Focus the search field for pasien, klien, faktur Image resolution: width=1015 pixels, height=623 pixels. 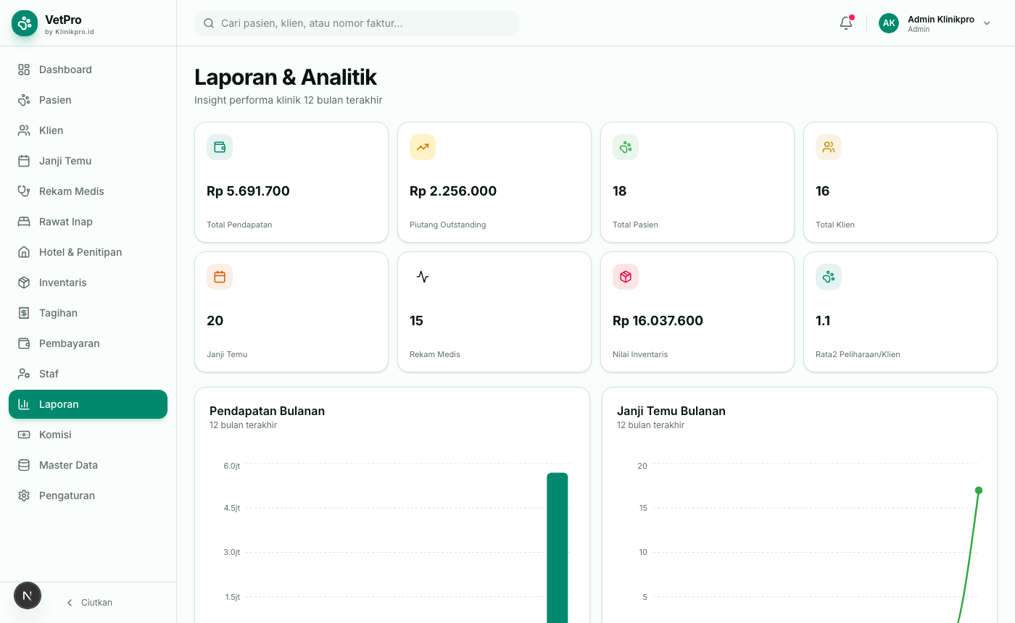pyautogui.click(x=357, y=23)
